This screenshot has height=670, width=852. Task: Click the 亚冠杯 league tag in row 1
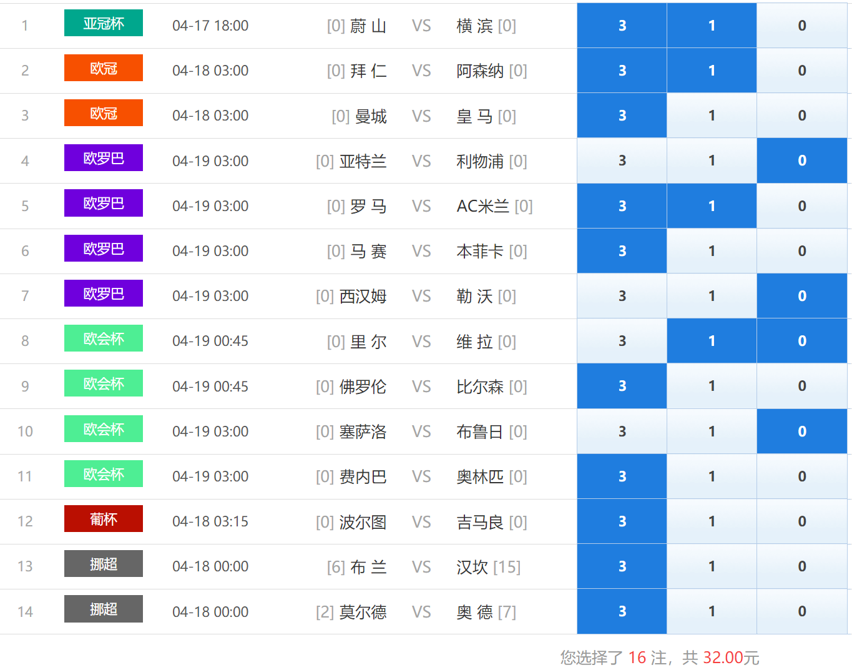[104, 23]
